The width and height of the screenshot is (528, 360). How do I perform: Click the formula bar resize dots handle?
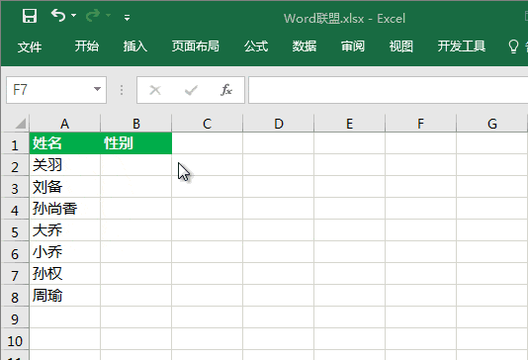pos(122,90)
